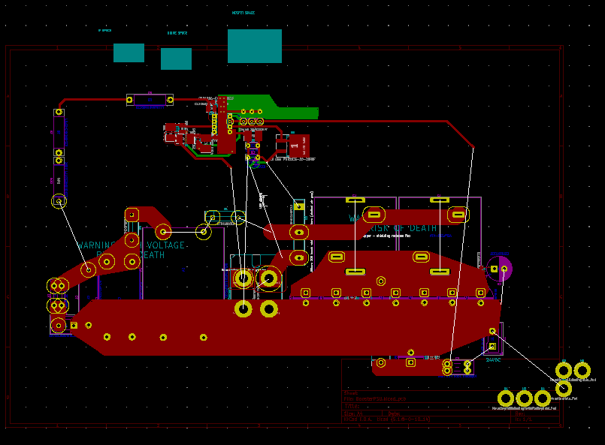The height and width of the screenshot is (445, 605).
Task: Click the red pad block marked 1
Action: coord(298,146)
